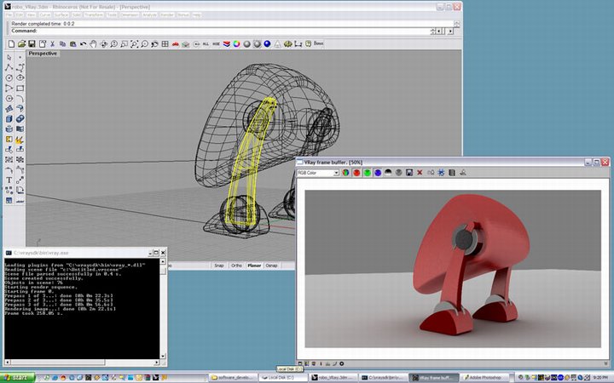Click the Perspective viewport label
The height and width of the screenshot is (383, 614).
[43, 54]
